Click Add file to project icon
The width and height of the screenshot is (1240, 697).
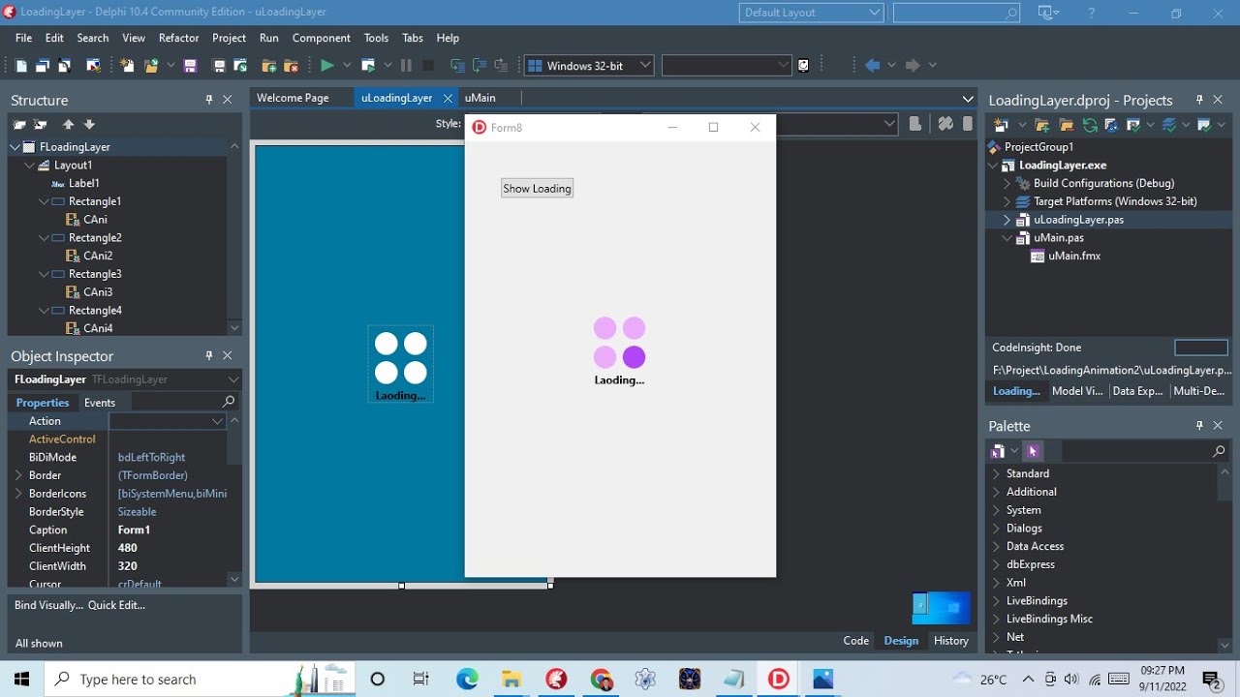coord(269,66)
